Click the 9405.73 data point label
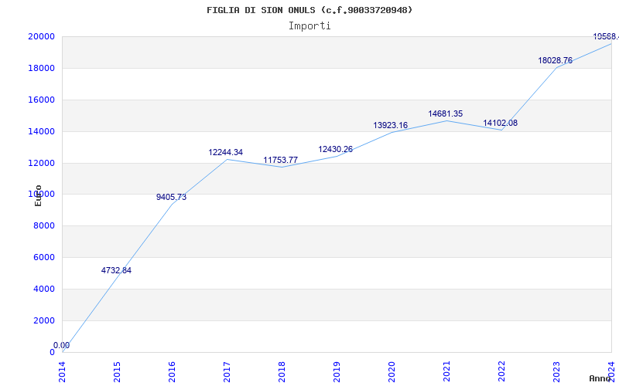Viewport: 619px width, 386px height. (171, 198)
